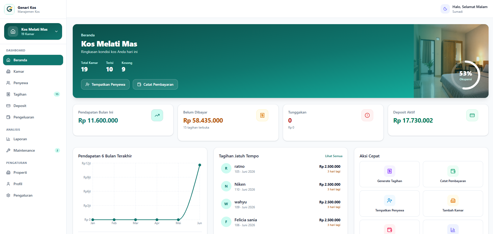Open the Deposit menu item
The image size is (493, 234).
pos(33,106)
